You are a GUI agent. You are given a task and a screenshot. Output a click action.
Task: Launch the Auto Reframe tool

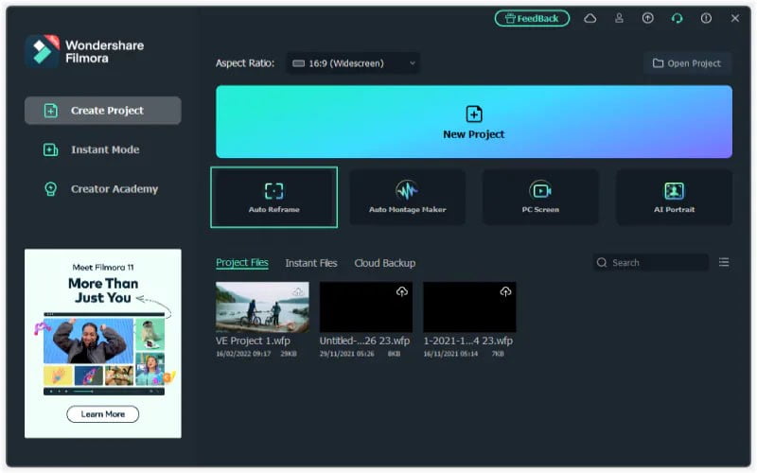[273, 197]
